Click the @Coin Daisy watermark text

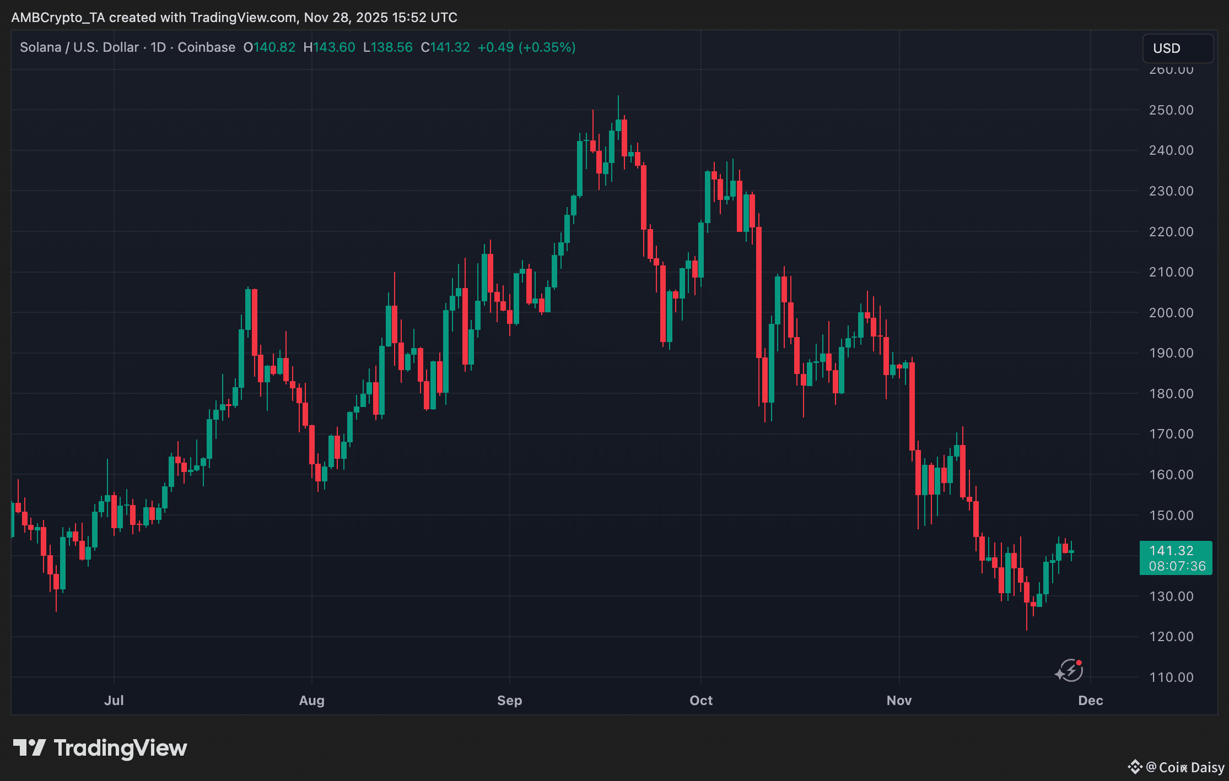[1185, 767]
